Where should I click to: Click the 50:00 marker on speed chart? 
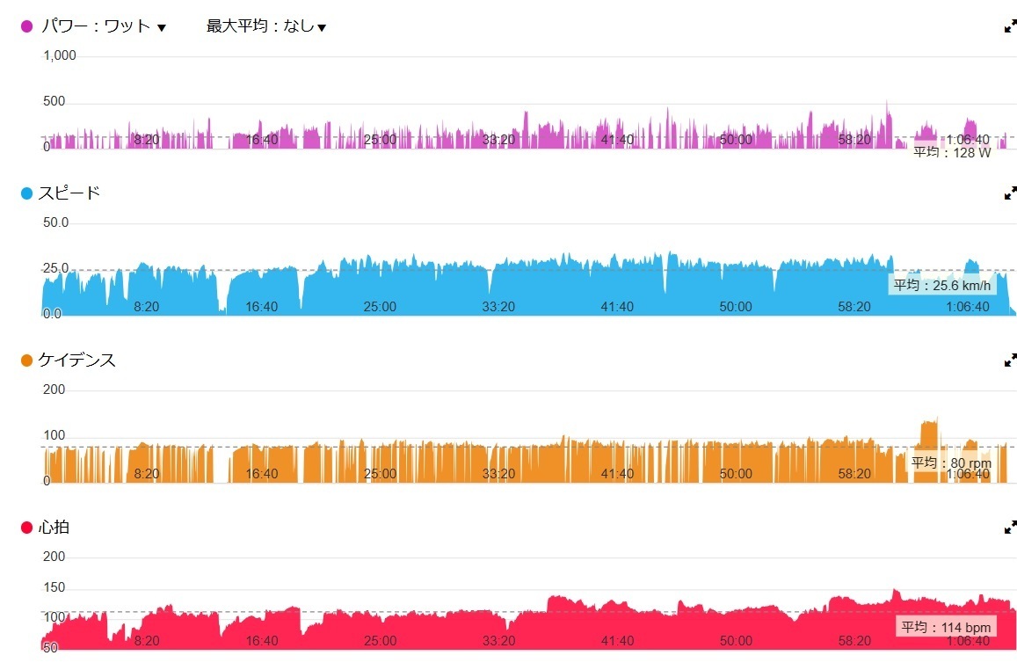pos(736,307)
